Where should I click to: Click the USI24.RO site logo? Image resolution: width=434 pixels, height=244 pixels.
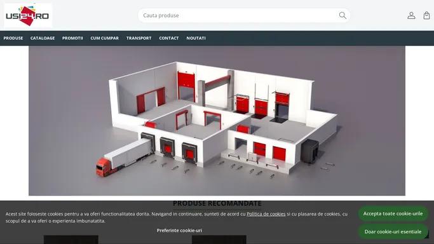28,15
